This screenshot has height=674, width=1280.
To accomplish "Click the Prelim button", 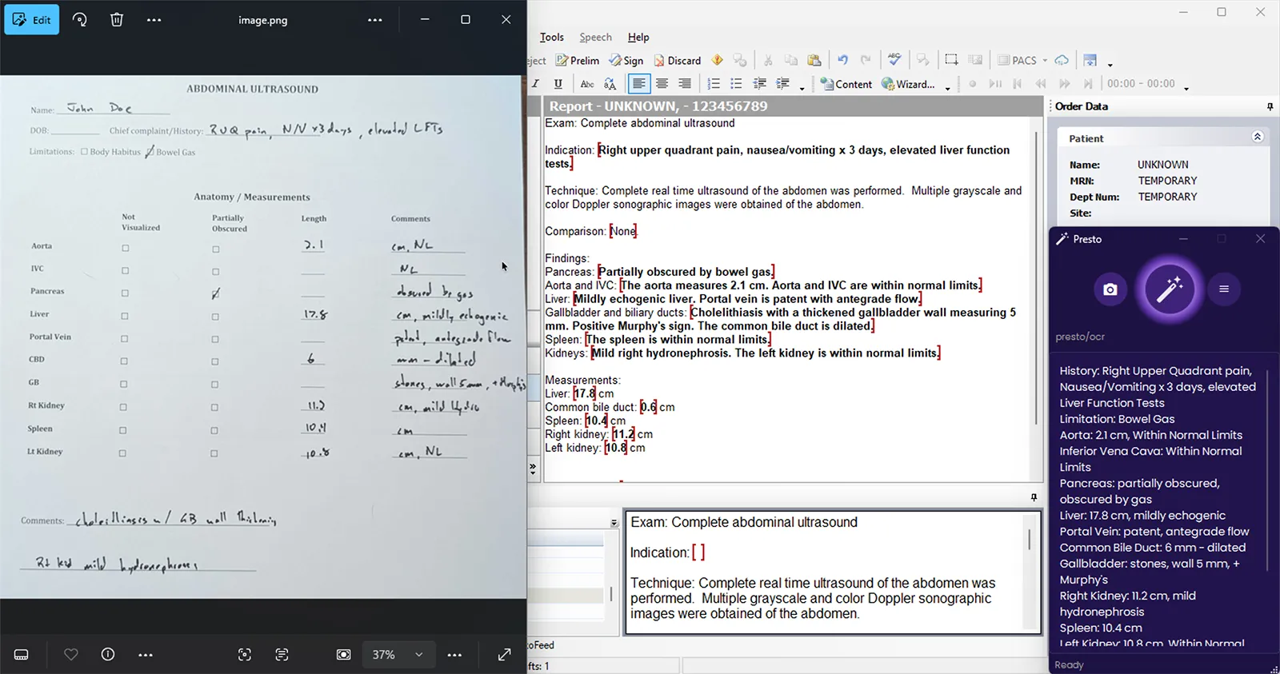I will [x=578, y=60].
